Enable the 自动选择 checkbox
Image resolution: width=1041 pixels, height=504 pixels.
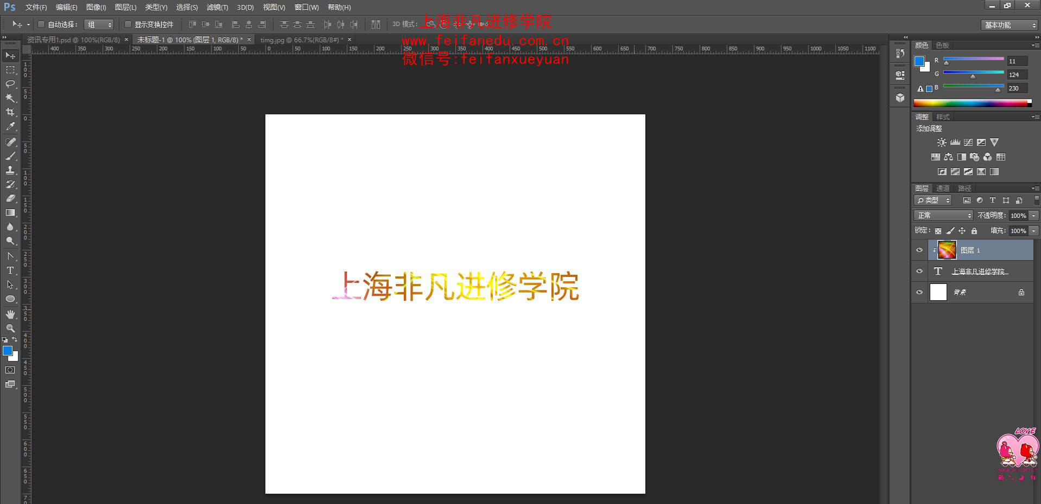pos(41,24)
